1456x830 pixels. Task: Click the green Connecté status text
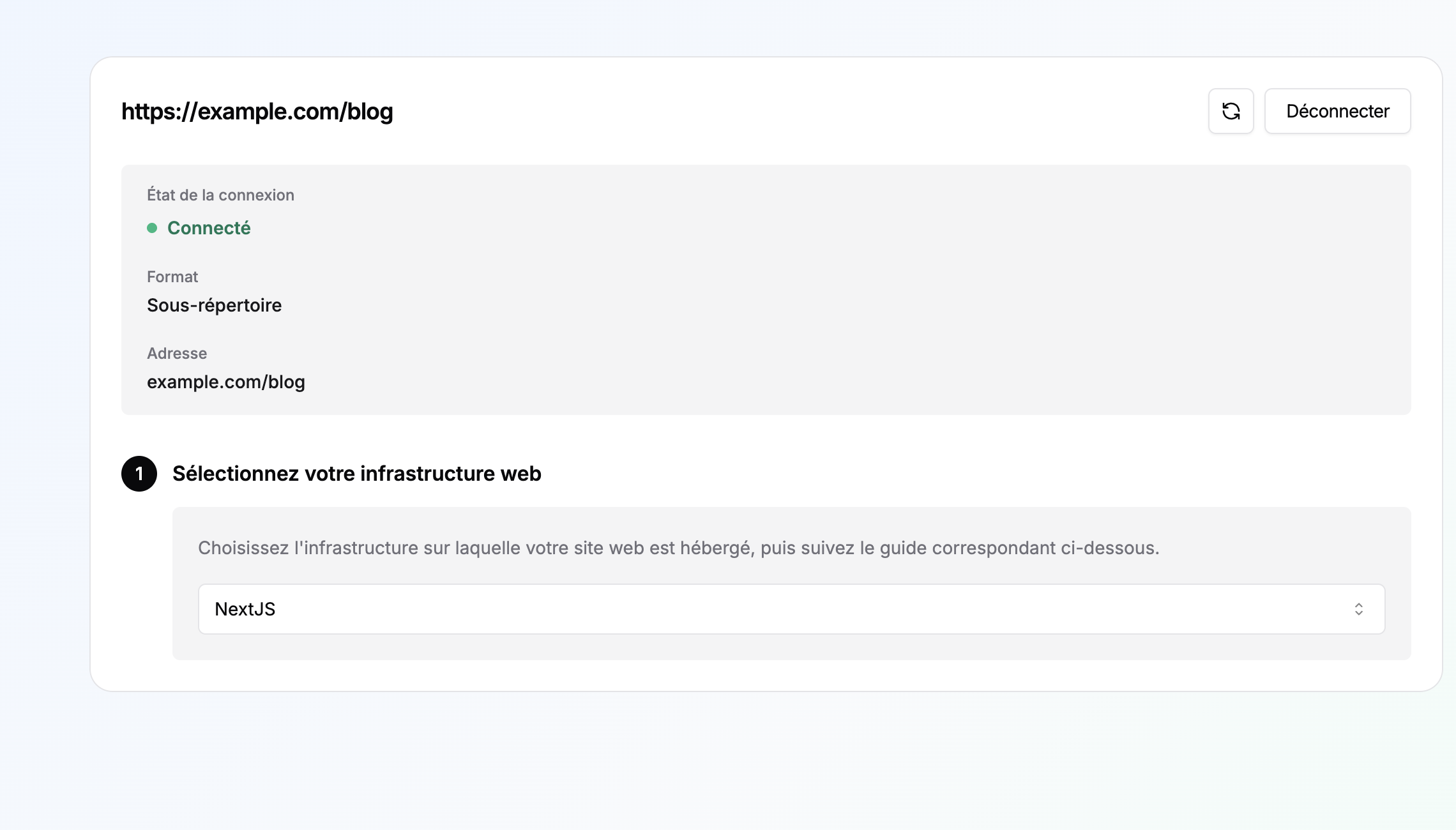209,228
